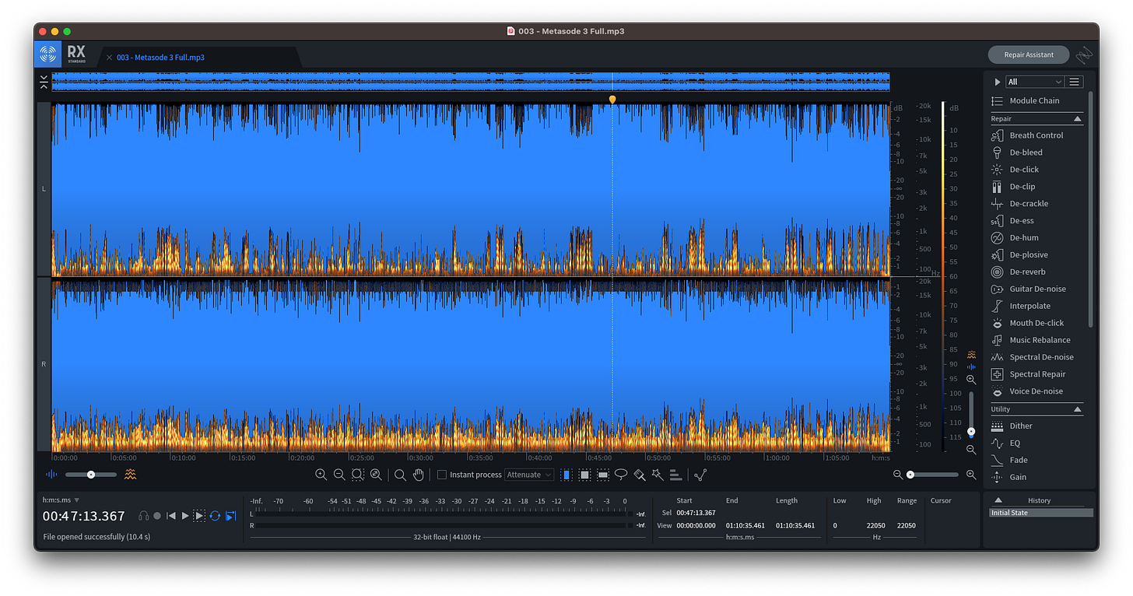Viewport: 1133px width, 596px height.
Task: Open the module filter All dropdown
Action: tap(1034, 82)
